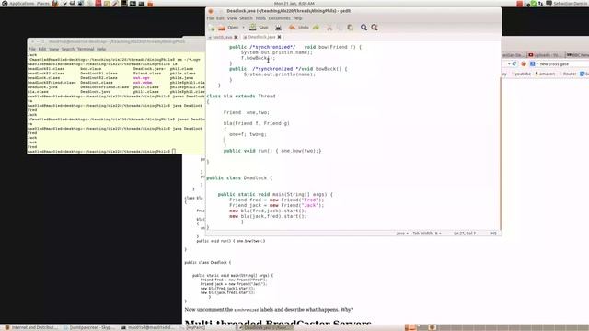Screen dimensions: 589x331
Task: Open the gedit Documents menu
Action: click(x=279, y=18)
